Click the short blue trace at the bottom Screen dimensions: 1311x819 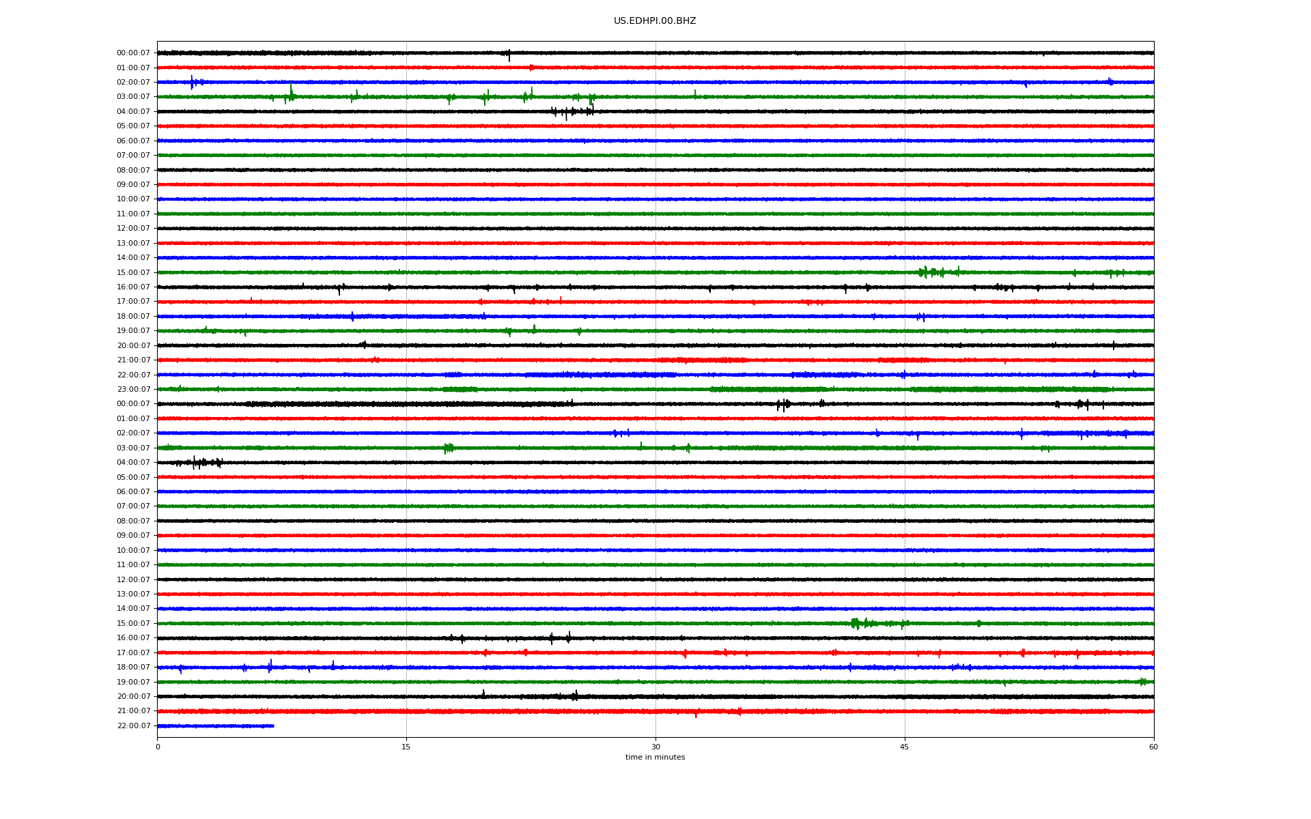pos(215,725)
